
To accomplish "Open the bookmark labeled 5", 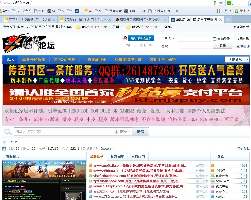I will coord(61,11).
